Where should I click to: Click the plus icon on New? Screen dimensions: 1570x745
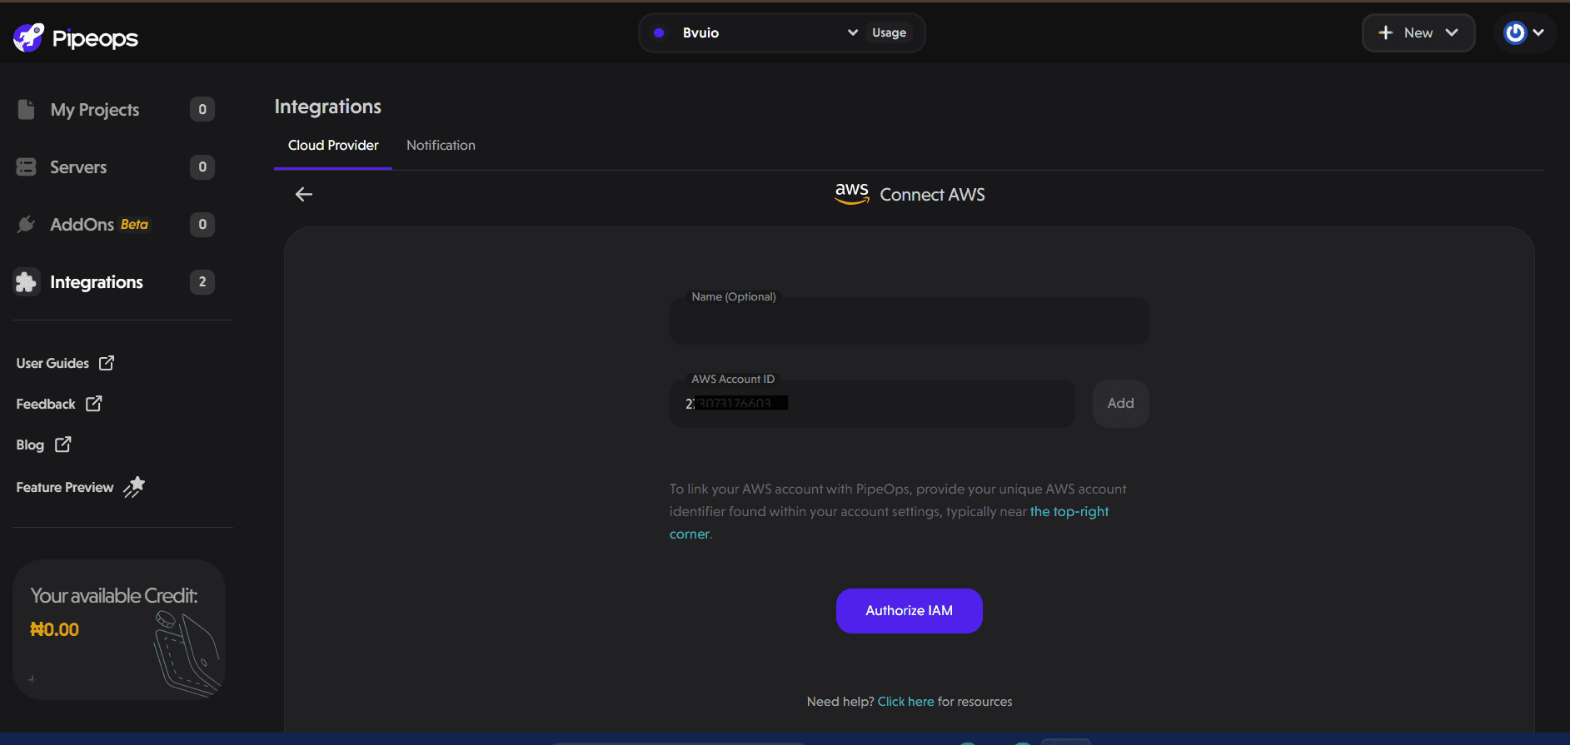click(1386, 32)
